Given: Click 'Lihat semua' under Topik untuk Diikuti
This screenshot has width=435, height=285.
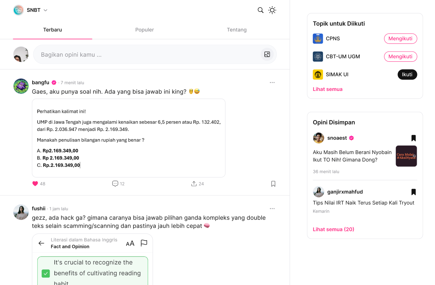Looking at the screenshot, I should coord(328,89).
